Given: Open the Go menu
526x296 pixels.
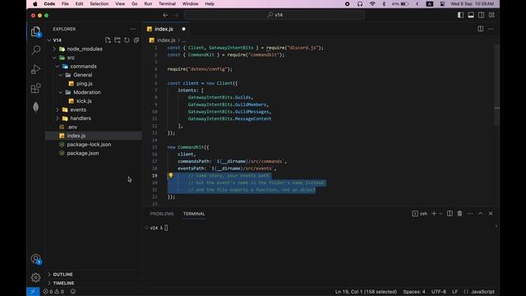Looking at the screenshot, I should [135, 4].
